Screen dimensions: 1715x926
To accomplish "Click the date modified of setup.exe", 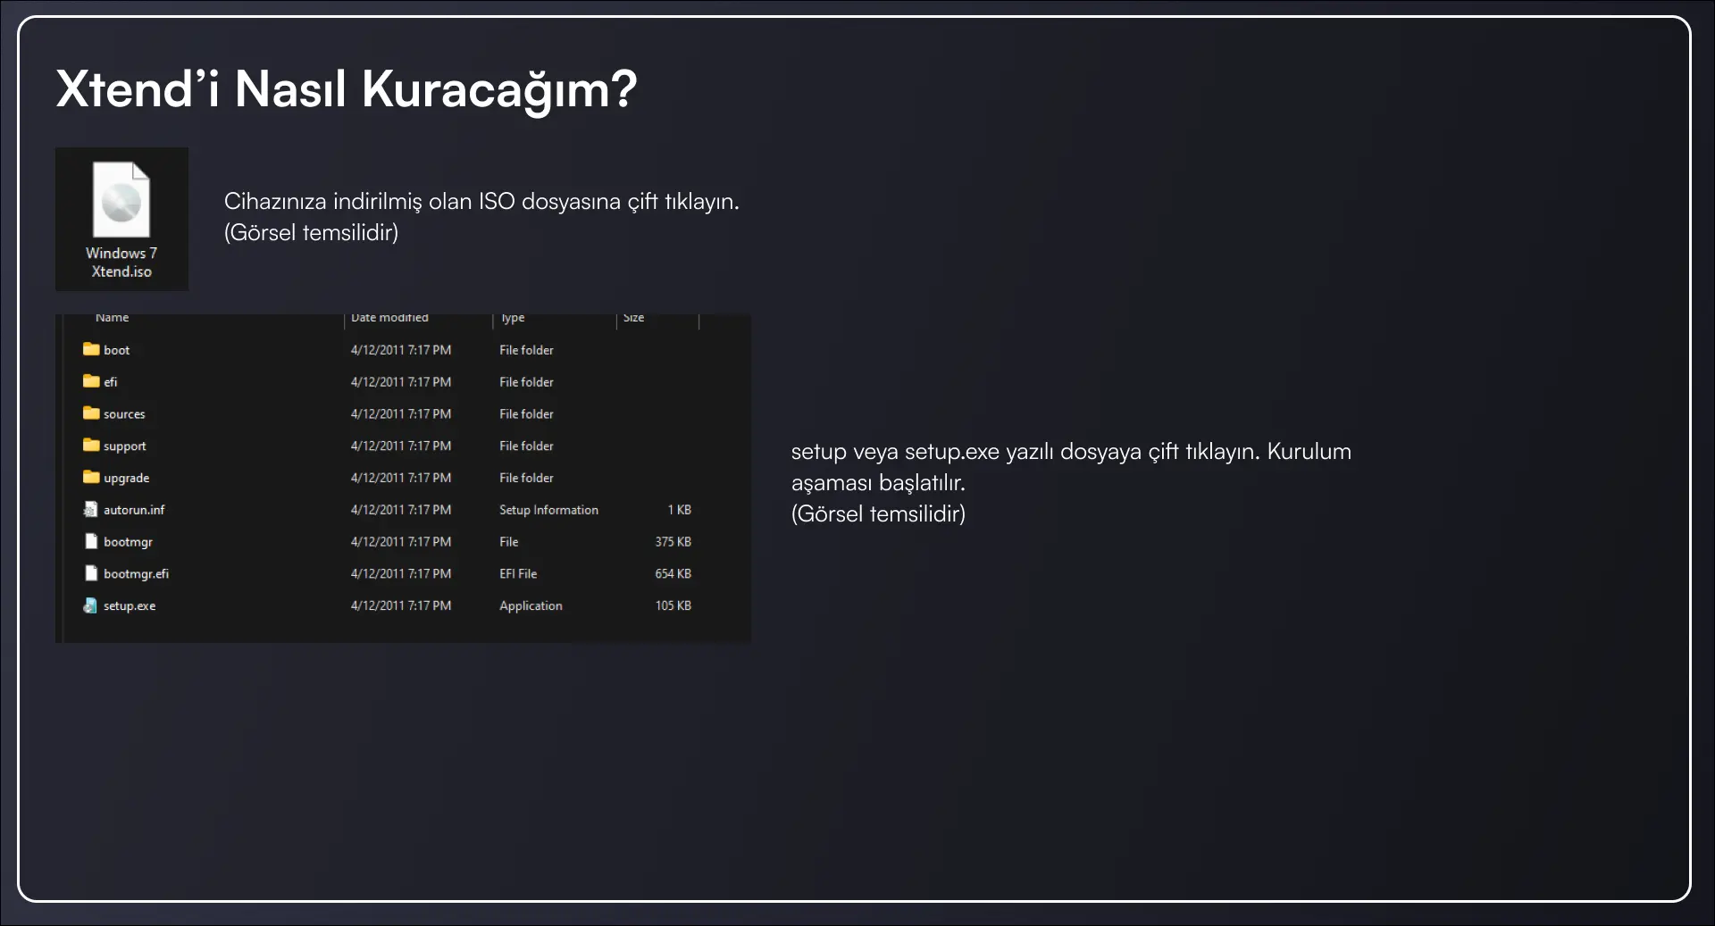I will (400, 605).
